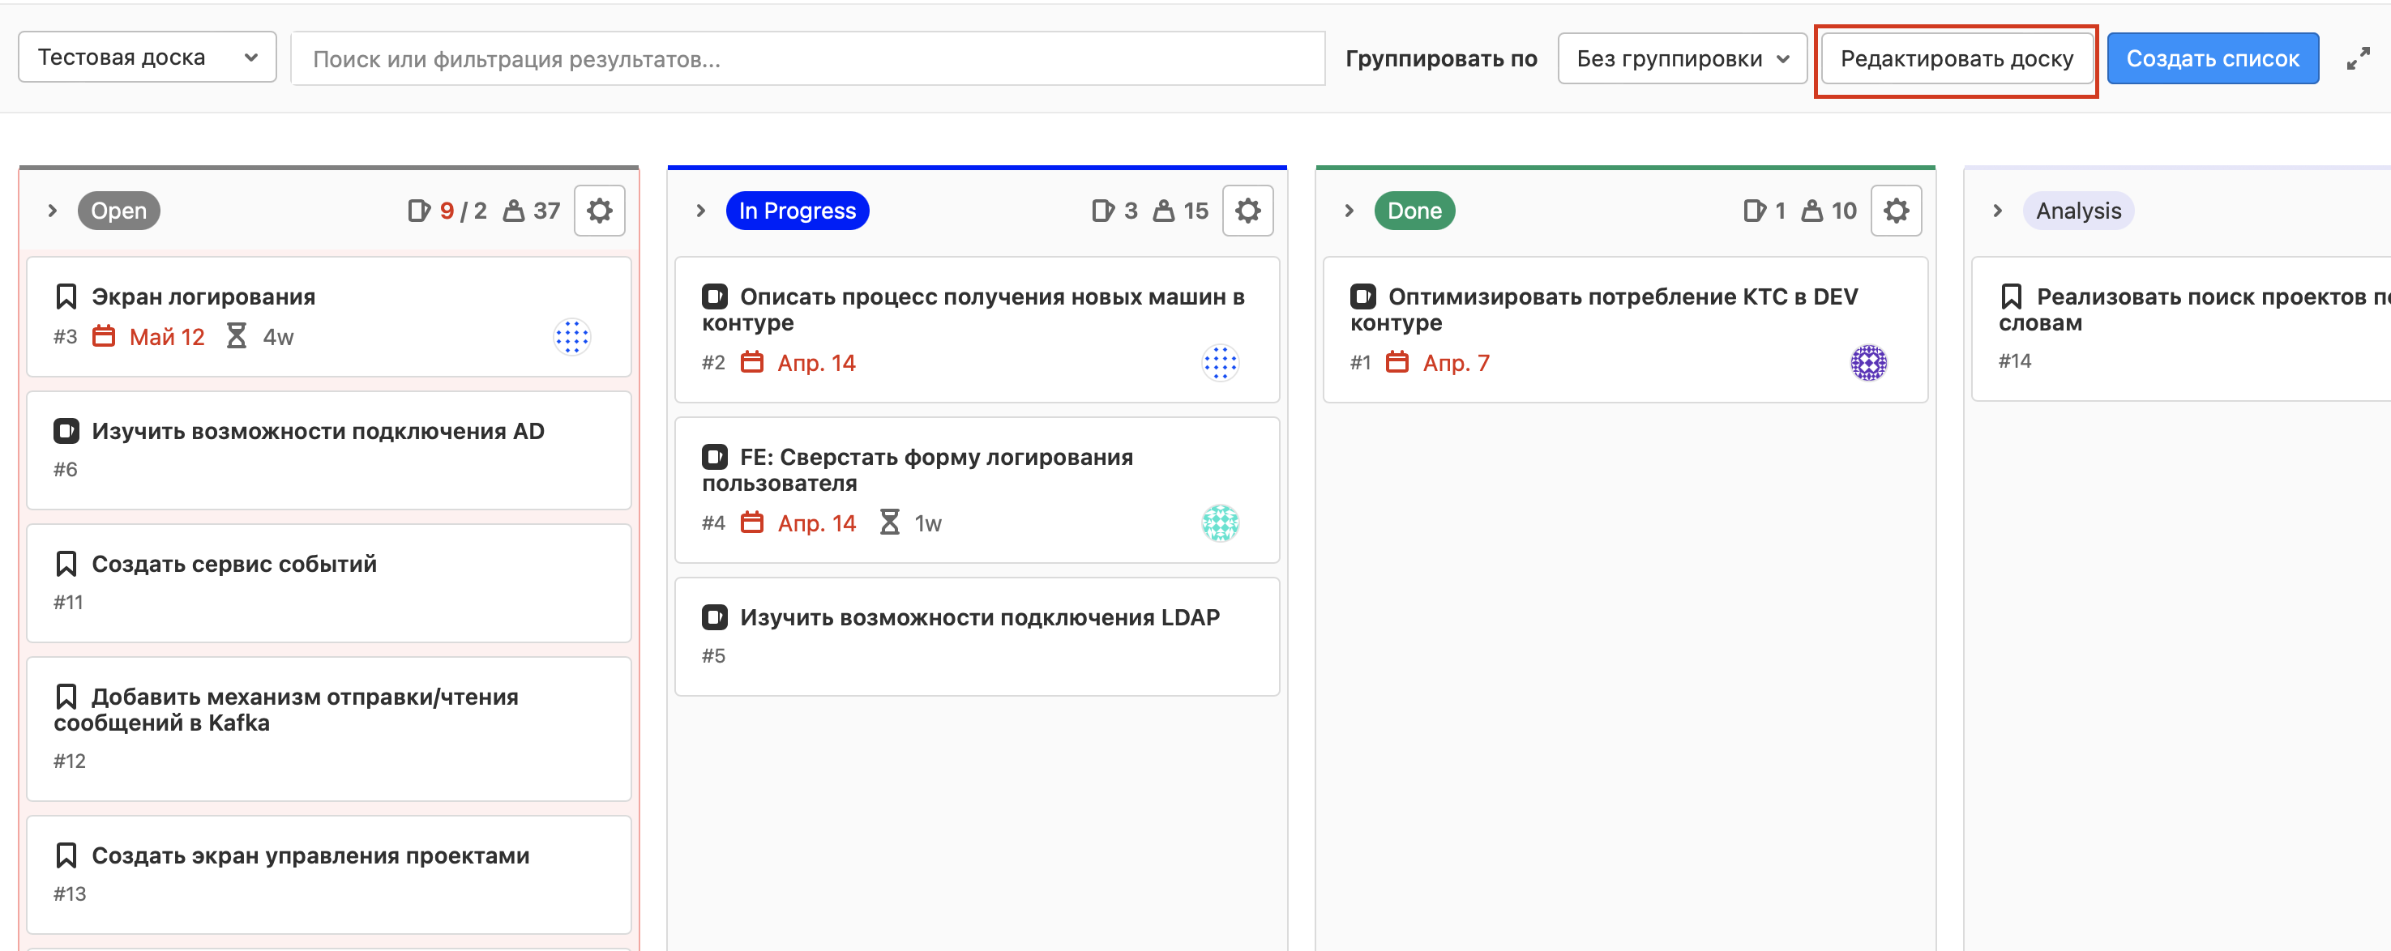Open settings gear of Open list
The width and height of the screenshot is (2391, 951).
tap(599, 211)
